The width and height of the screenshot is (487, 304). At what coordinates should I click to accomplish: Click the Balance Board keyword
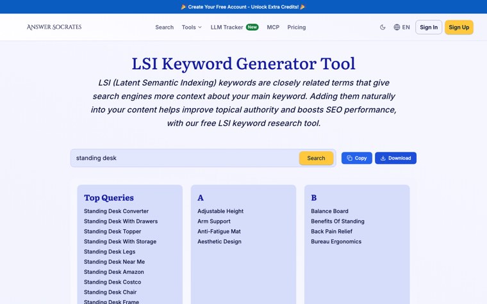(329, 211)
